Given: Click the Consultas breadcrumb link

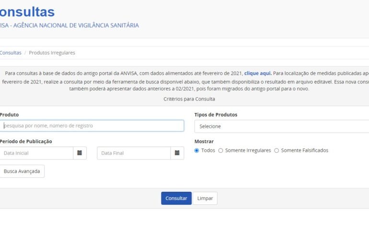Looking at the screenshot, I should click(x=11, y=53).
